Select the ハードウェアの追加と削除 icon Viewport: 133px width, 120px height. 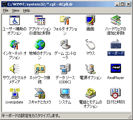click(116, 20)
